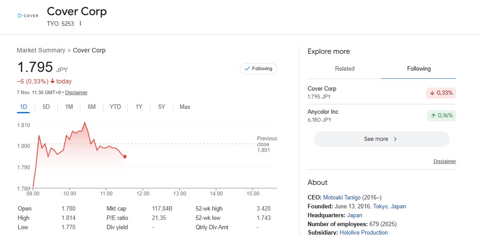Viewport: 480px width, 235px height.
Task: Show the YTD chart range
Action: coord(115,107)
